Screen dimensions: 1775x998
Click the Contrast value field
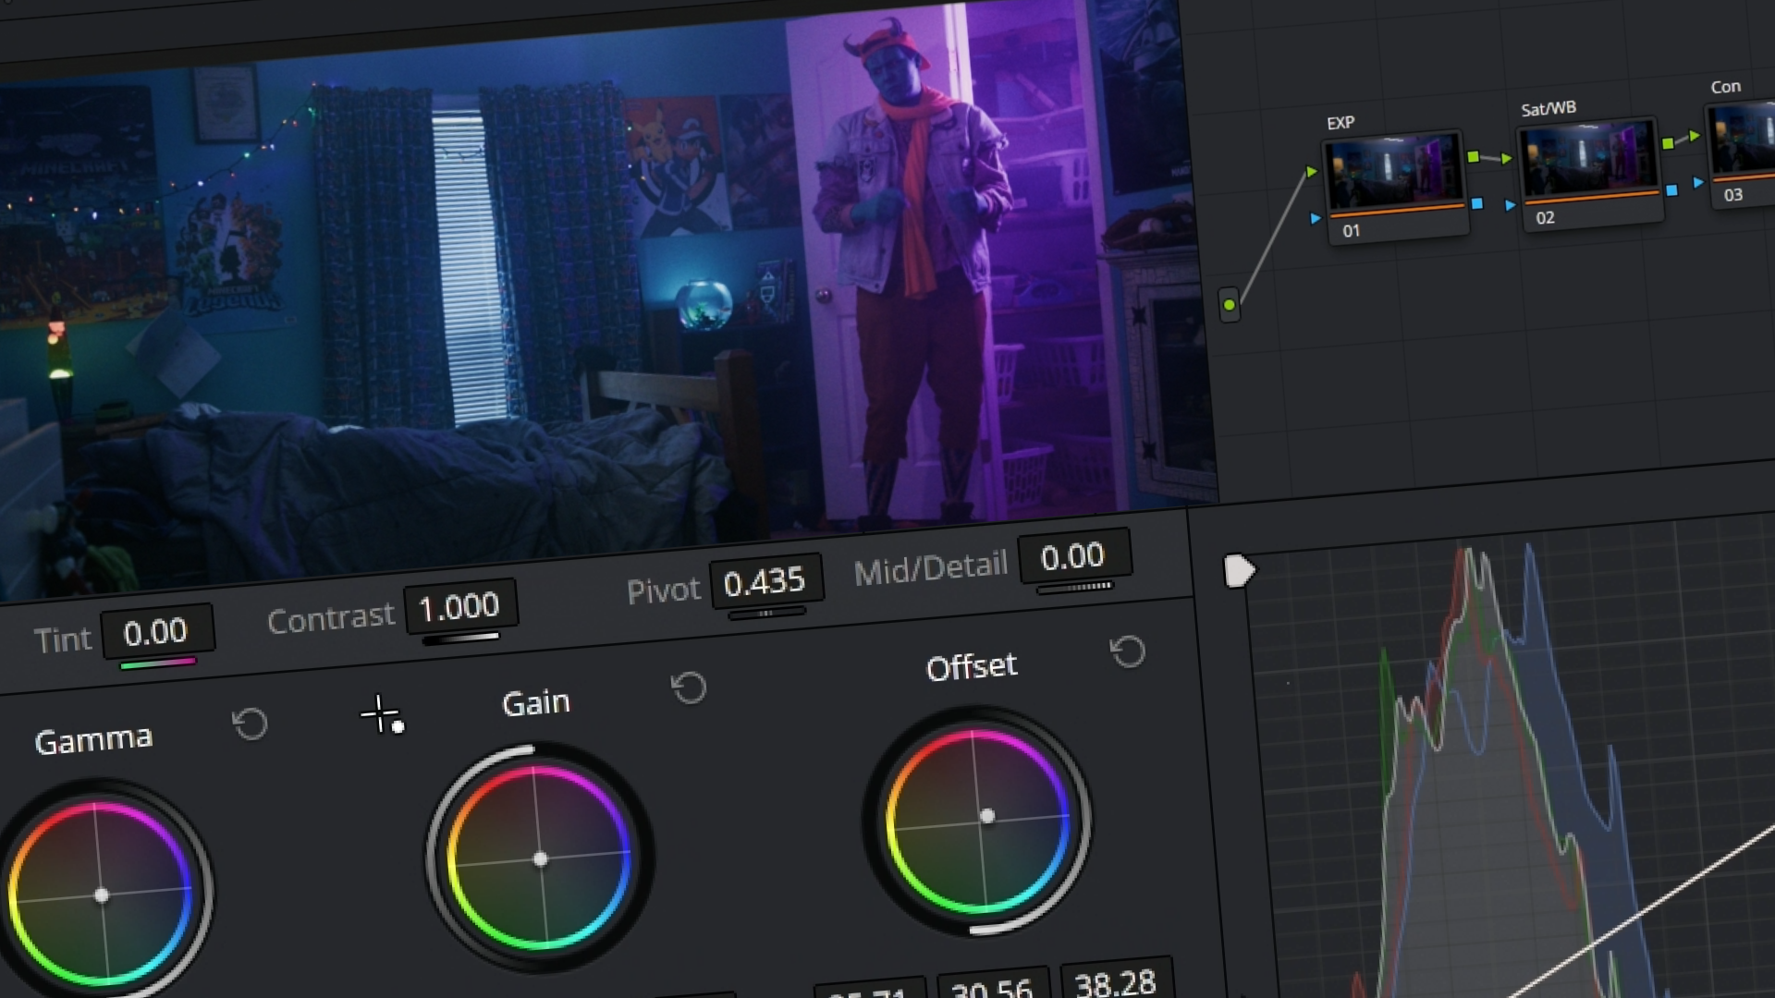(459, 607)
